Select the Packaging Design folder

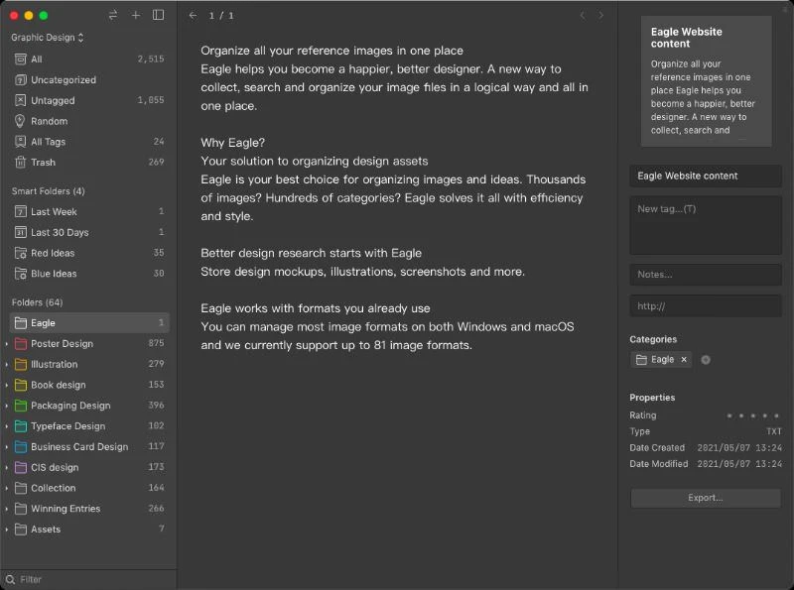coord(70,406)
